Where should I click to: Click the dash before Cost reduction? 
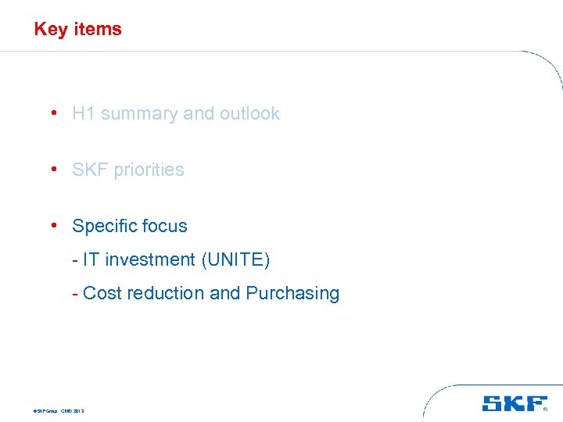(74, 293)
